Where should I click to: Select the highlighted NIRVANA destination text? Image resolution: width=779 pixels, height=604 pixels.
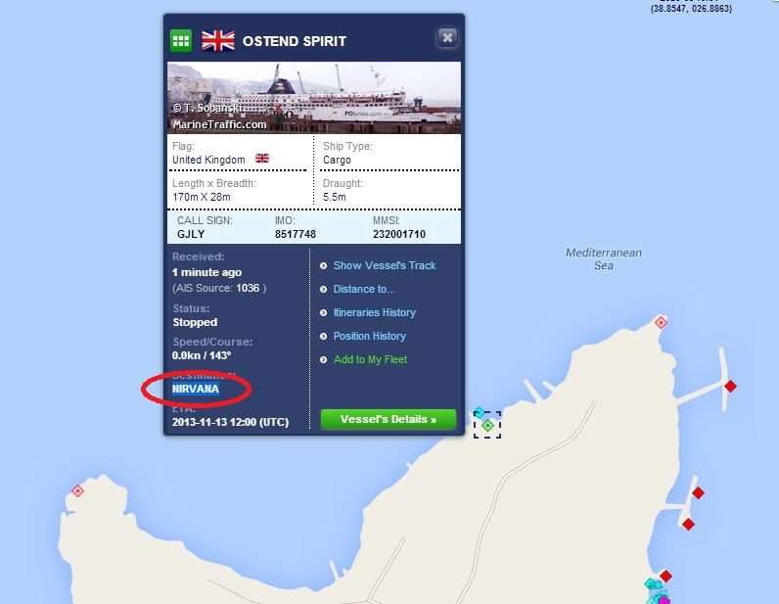pos(196,389)
